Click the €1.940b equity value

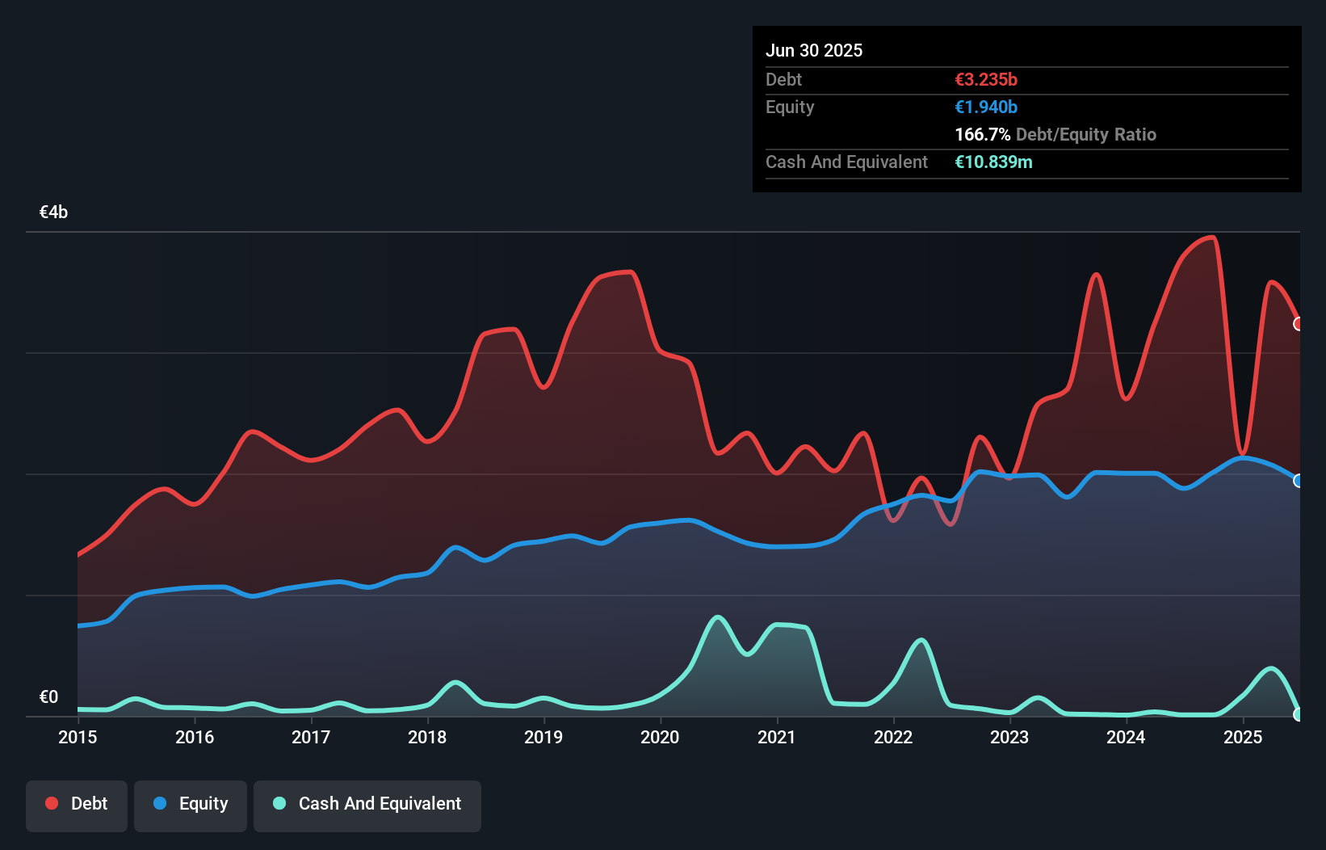[986, 107]
